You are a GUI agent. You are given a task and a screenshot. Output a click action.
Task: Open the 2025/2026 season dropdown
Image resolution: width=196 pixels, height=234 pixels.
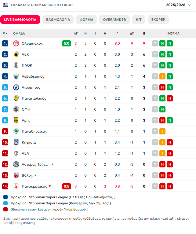pos(179,5)
